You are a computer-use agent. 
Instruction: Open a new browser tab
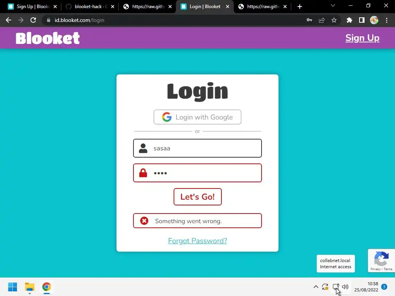299,7
